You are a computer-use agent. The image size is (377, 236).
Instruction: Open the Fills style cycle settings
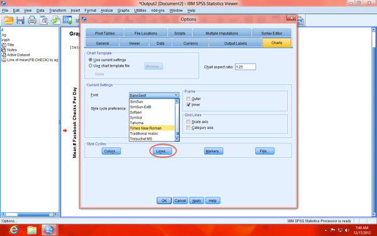[x=265, y=151]
